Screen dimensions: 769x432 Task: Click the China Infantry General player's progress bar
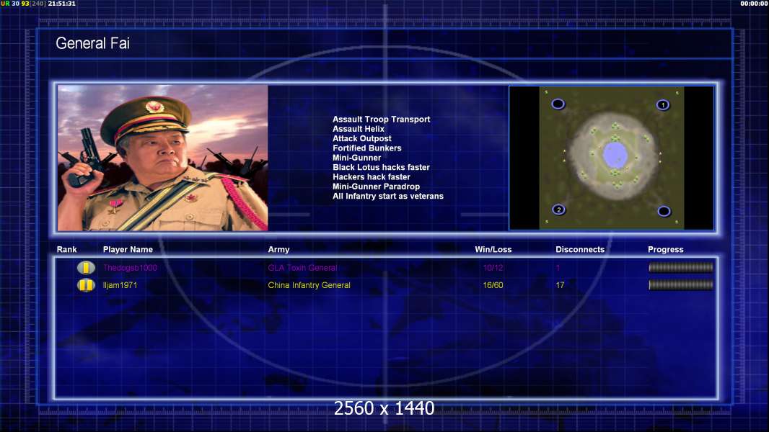click(x=680, y=285)
